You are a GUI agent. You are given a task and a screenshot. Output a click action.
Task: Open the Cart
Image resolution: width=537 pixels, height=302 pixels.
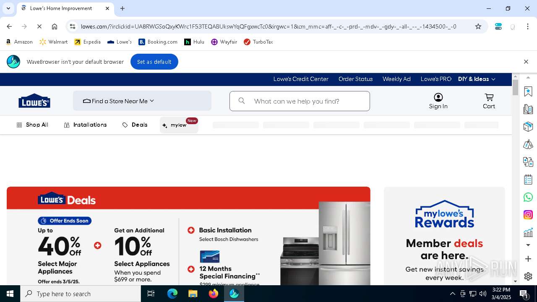click(489, 101)
